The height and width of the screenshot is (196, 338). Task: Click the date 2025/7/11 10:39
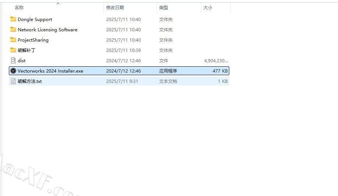click(123, 50)
